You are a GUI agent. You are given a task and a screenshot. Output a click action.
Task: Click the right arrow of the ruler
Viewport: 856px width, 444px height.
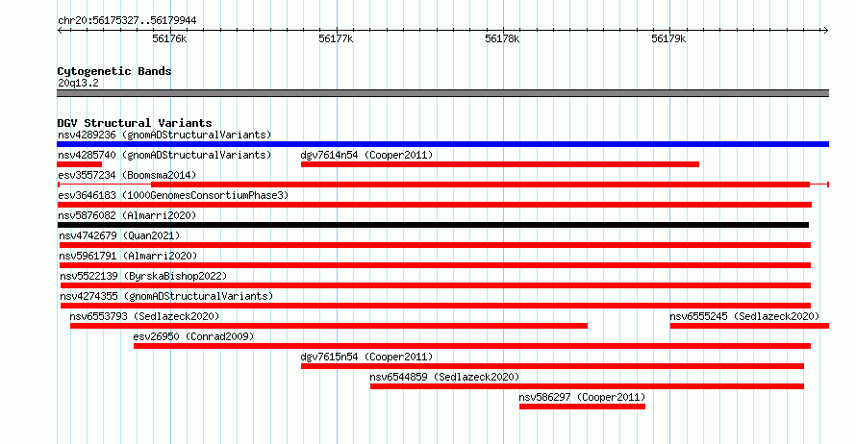[825, 30]
